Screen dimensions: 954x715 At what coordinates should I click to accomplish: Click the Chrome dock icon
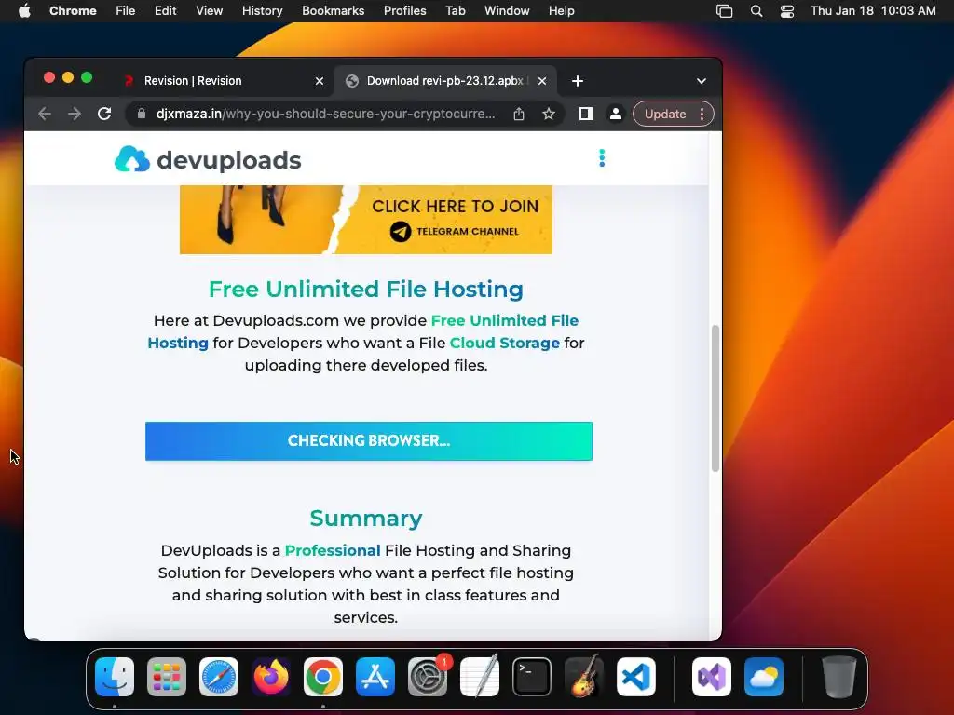coord(323,677)
